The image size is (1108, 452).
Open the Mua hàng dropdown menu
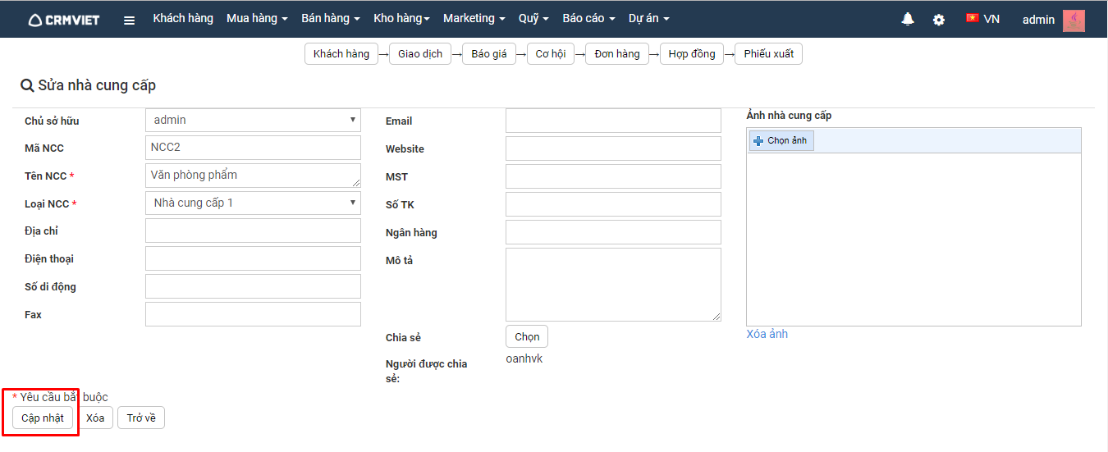click(x=257, y=18)
